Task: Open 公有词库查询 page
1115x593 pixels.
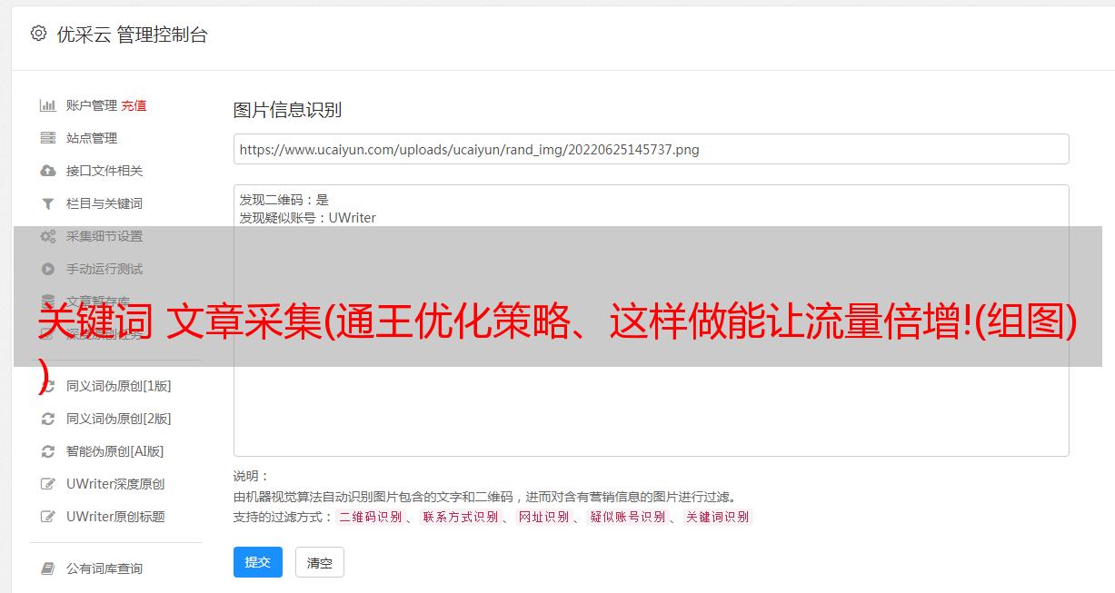Action: pos(105,568)
